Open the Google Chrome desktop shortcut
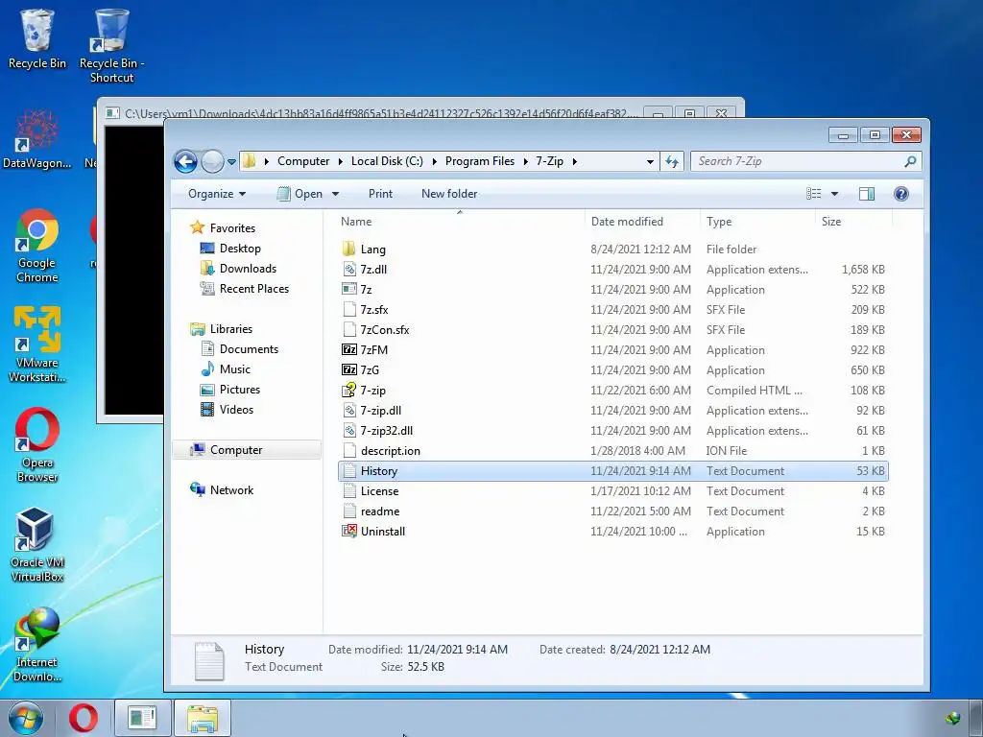Screen dimensions: 983x737 37,246
